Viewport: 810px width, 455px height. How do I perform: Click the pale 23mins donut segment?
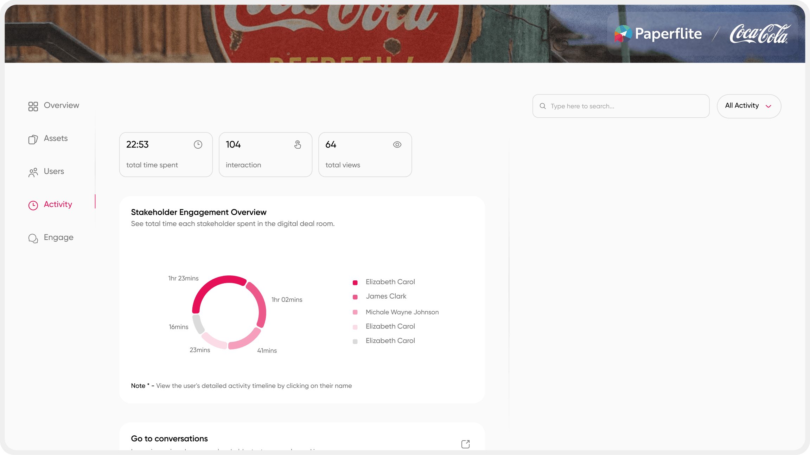point(213,342)
